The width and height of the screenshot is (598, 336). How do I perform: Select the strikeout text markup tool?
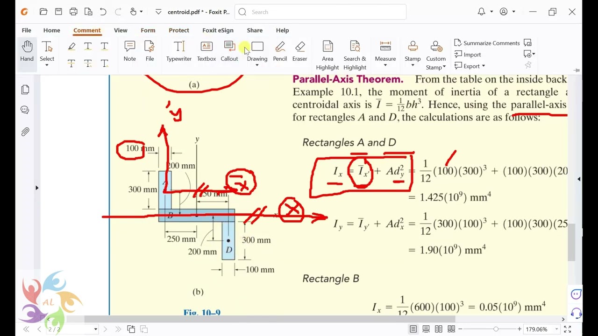[71, 63]
